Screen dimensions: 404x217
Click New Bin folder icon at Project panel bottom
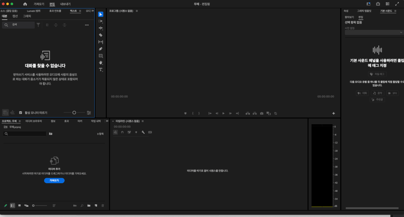pos(89,206)
